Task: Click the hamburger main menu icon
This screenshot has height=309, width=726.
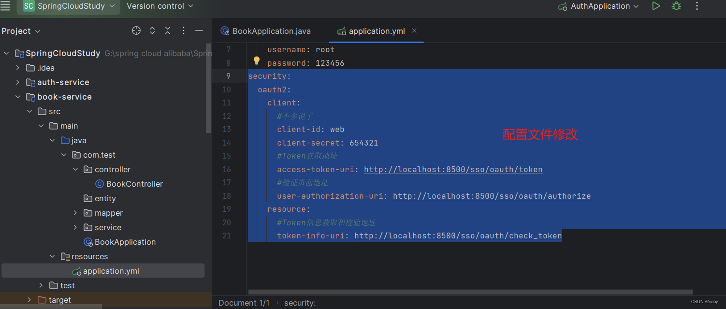Action: pos(5,6)
